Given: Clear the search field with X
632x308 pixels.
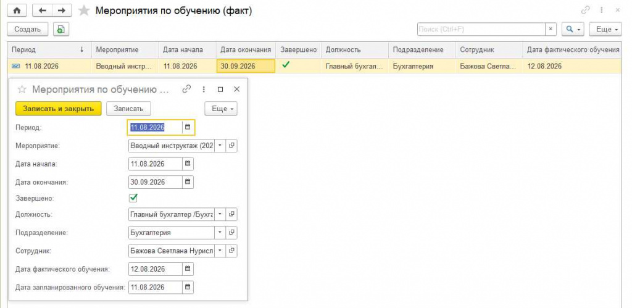Looking at the screenshot, I should point(551,30).
